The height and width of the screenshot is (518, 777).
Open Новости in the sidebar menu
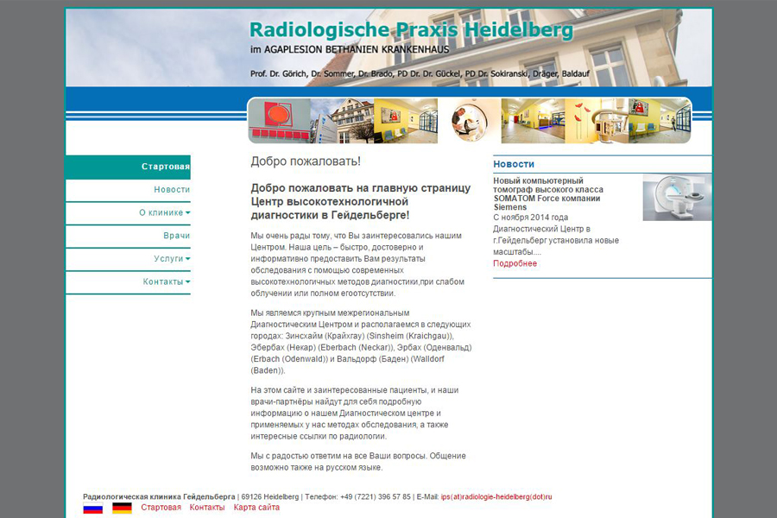(x=172, y=190)
